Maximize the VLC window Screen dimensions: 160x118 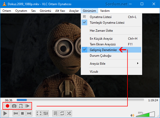[142, 4]
